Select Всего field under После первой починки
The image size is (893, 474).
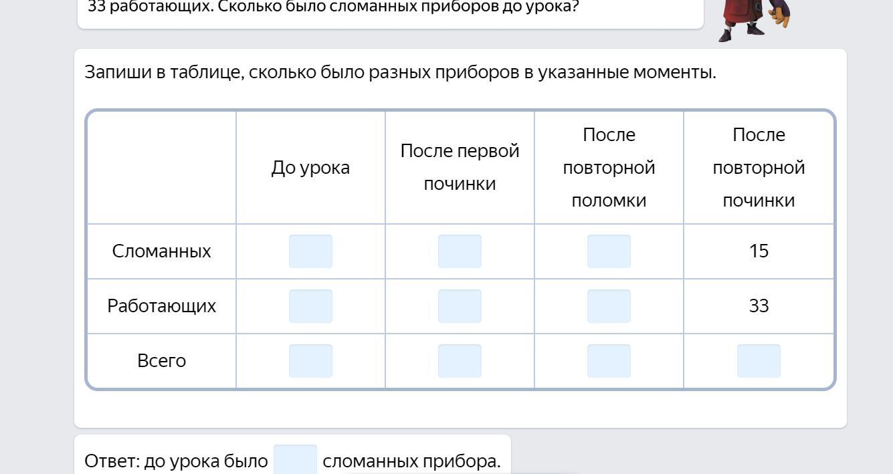click(460, 361)
